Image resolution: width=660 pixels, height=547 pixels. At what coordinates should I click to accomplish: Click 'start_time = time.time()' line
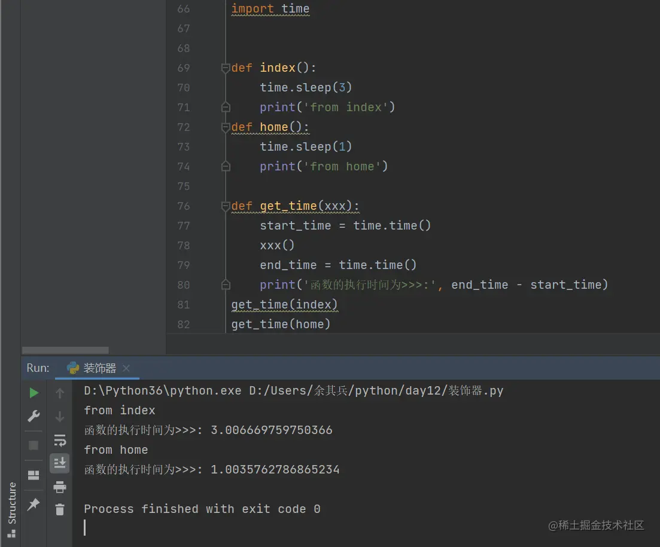coord(345,226)
